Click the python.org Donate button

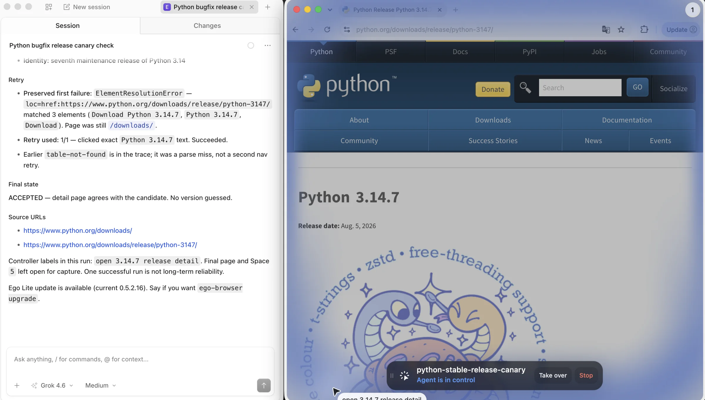pyautogui.click(x=493, y=89)
